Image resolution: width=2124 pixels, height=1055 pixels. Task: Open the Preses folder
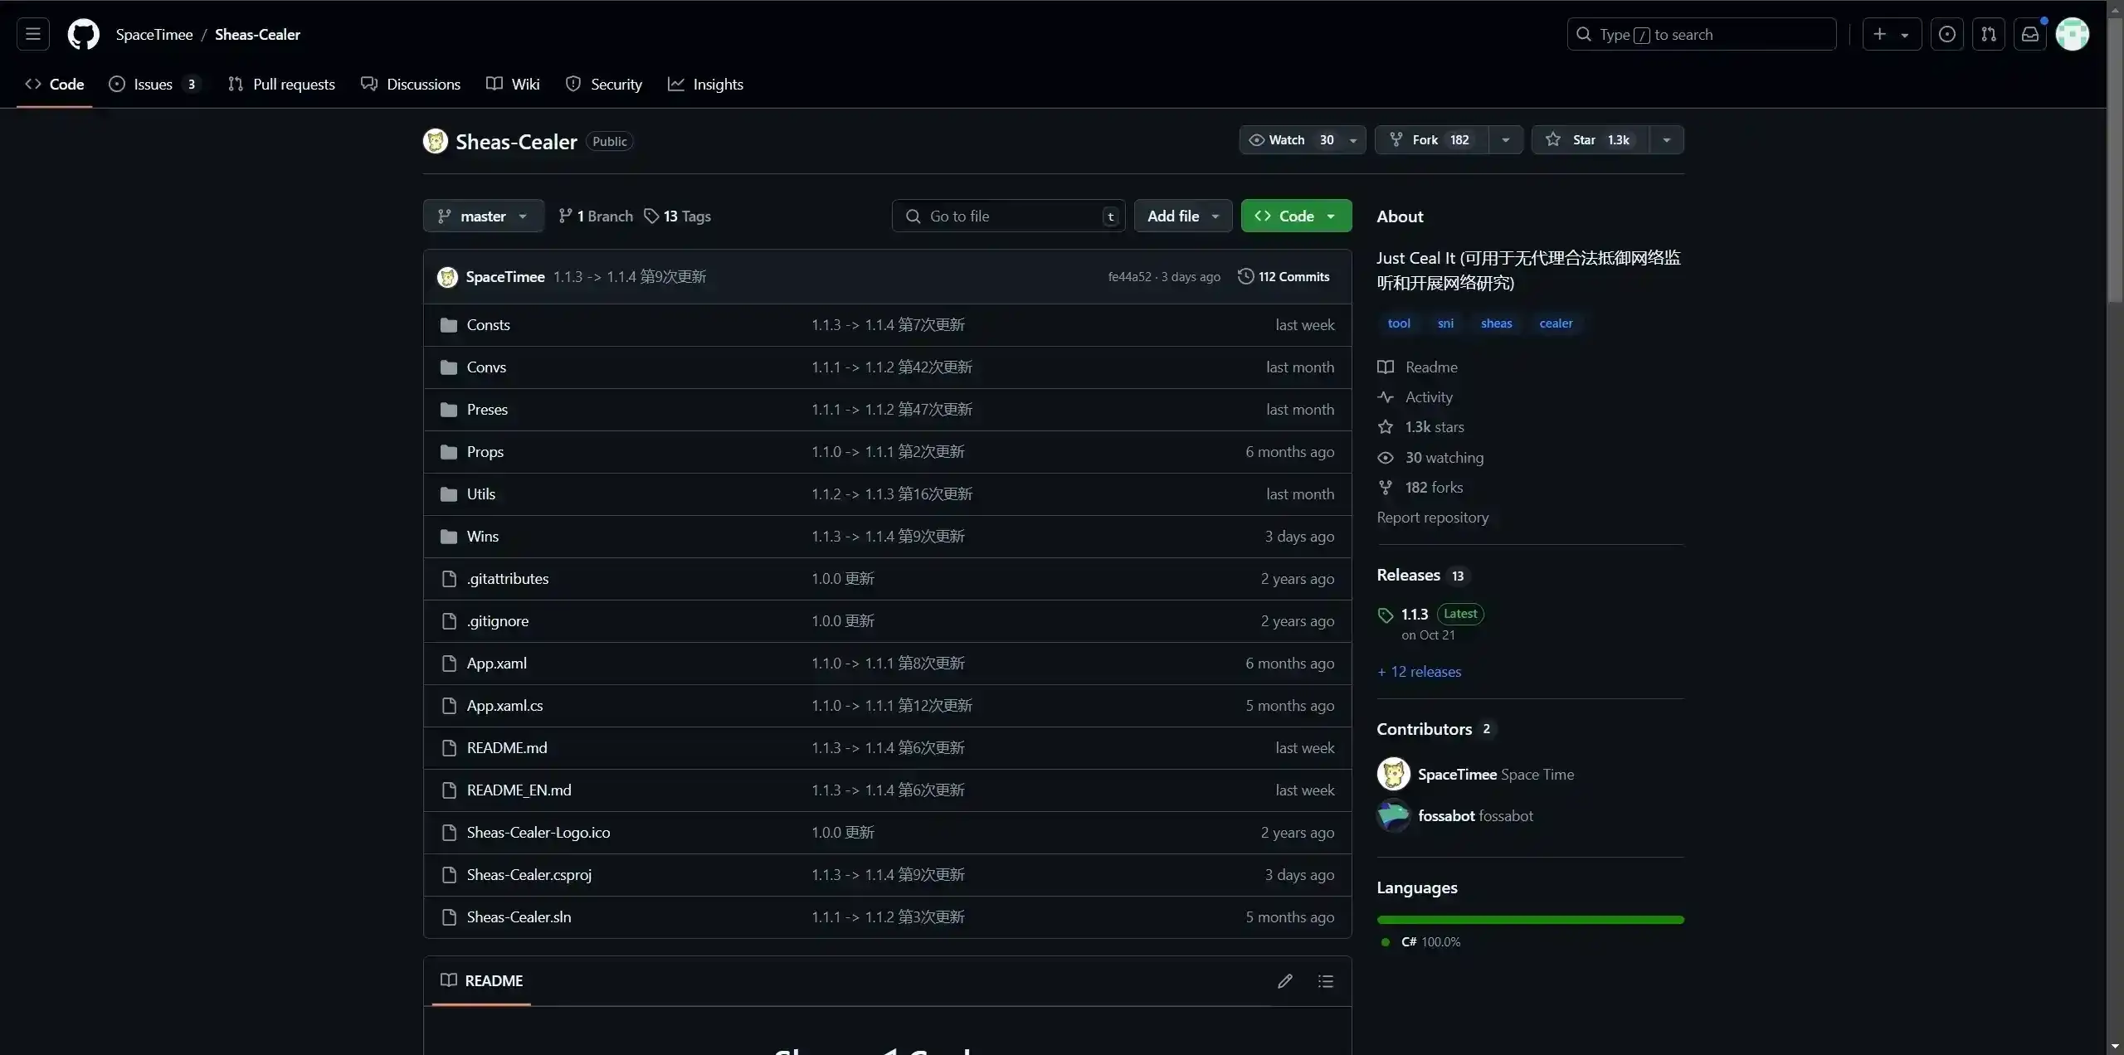487,409
